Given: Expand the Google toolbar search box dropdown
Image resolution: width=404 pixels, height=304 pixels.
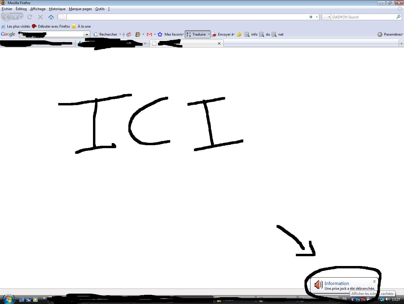Looking at the screenshot, I should (87, 34).
